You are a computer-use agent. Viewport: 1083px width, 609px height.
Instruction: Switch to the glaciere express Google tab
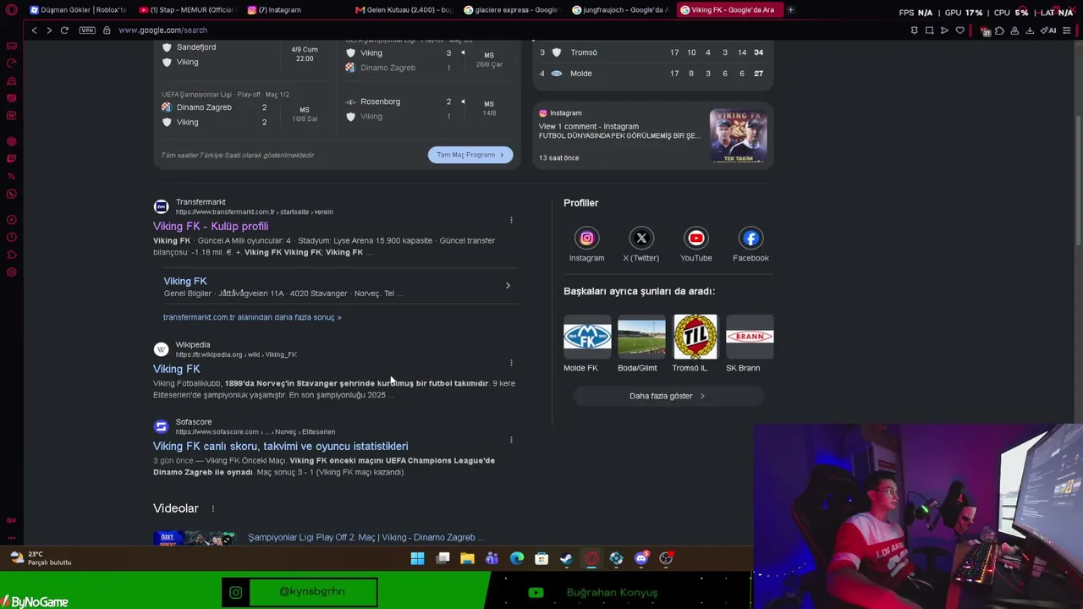click(x=512, y=10)
